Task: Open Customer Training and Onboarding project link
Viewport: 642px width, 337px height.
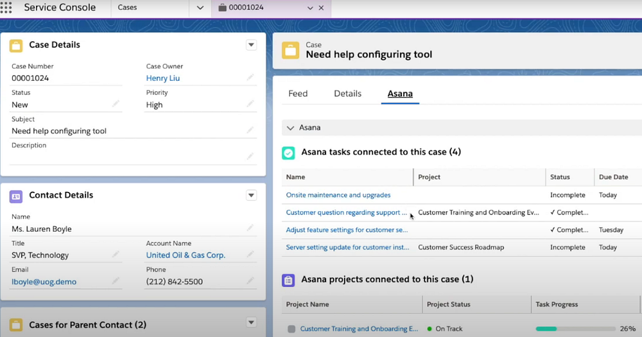Action: [x=359, y=329]
